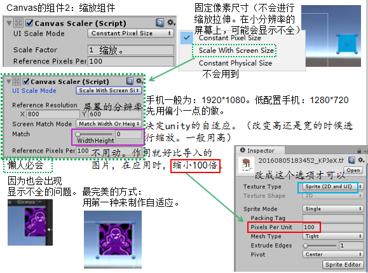Collapse the top Canvas Scaler foldout triangle
Screen dimensions: 368x273
click(x=9, y=24)
